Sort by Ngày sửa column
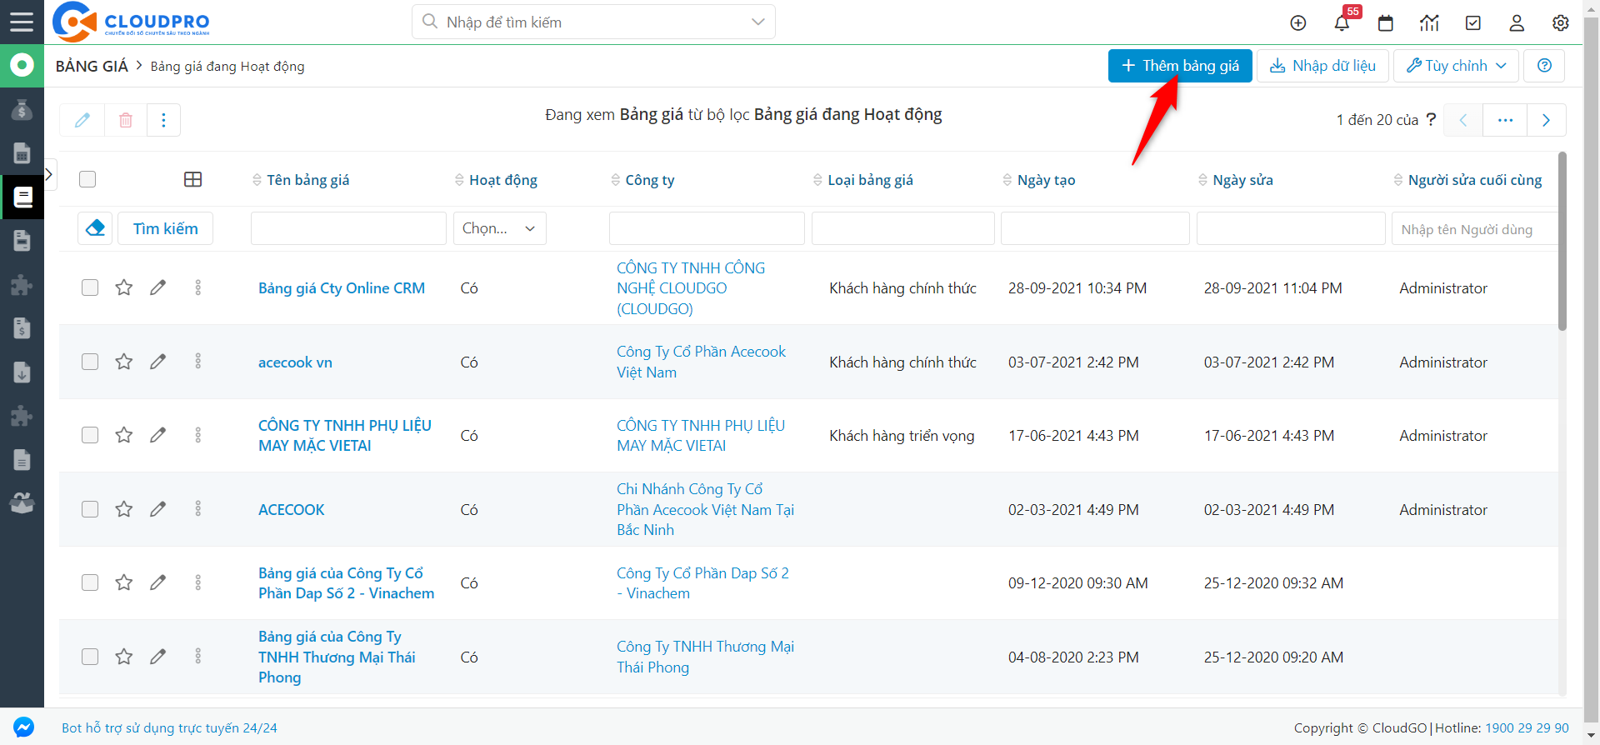This screenshot has width=1600, height=745. (1236, 180)
